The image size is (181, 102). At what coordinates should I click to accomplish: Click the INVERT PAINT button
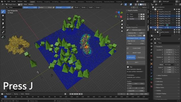(136, 53)
